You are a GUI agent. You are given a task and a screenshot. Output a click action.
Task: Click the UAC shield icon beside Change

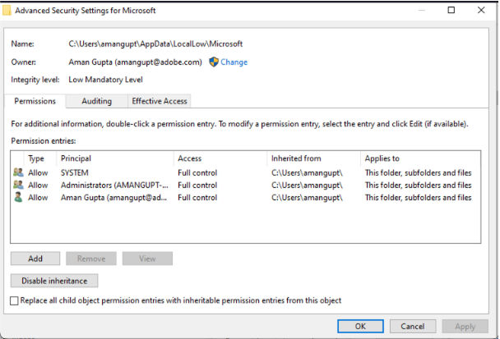[214, 62]
